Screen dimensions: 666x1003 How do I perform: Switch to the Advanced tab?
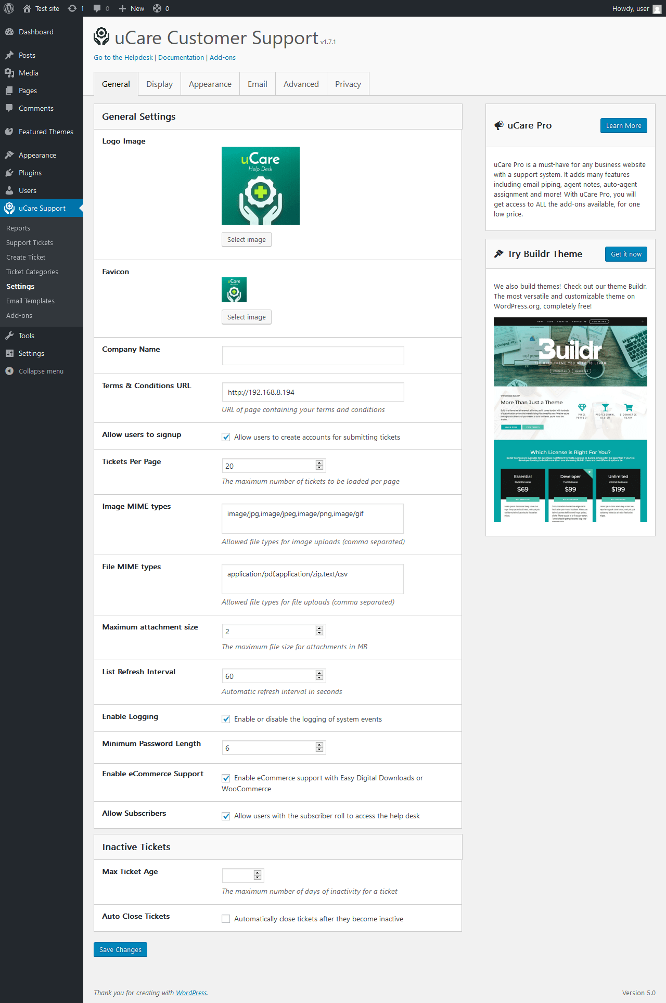coord(301,84)
